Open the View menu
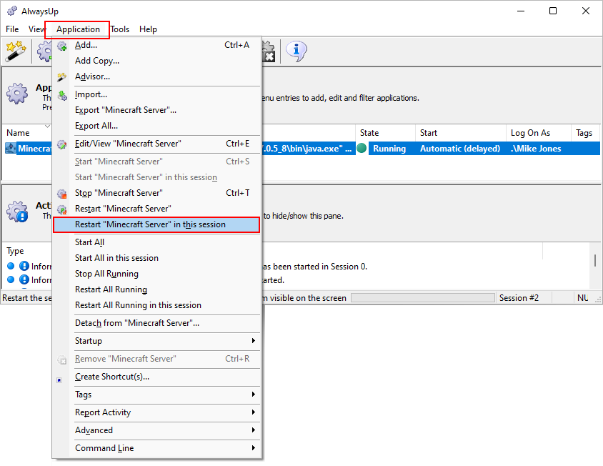Viewport: 603px width, 466px height. tap(36, 29)
